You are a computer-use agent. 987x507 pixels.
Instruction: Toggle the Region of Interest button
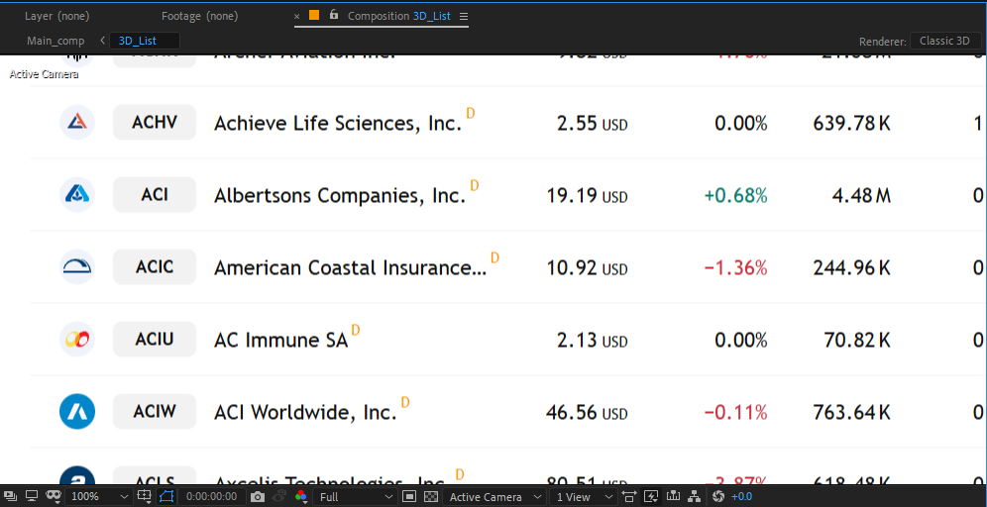click(410, 496)
